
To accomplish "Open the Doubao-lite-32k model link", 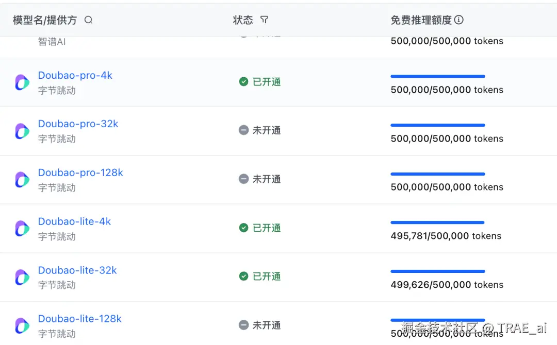I will 77,270.
